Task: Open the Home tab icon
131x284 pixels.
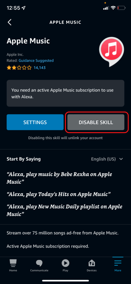Action: click(13, 263)
